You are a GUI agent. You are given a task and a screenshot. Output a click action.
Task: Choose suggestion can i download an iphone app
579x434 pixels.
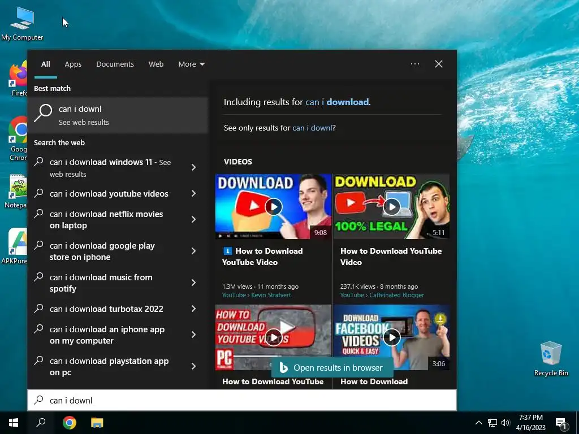[x=107, y=335]
